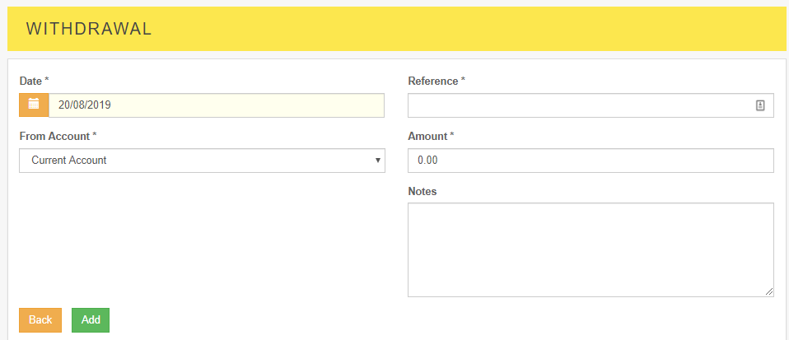Click the Date field showing 20/08/2019

[x=216, y=105]
